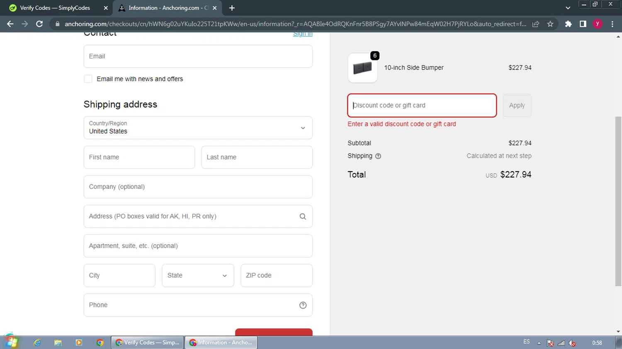Click the page vertical scrollbar thumb

(618, 201)
